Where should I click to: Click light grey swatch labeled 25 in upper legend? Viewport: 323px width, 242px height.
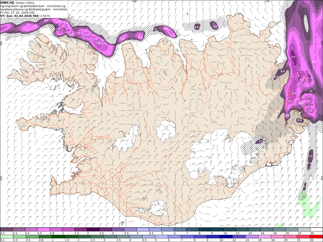coord(304,230)
